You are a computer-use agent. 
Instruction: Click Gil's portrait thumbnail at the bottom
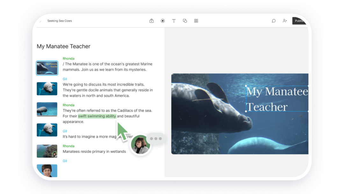(47, 171)
